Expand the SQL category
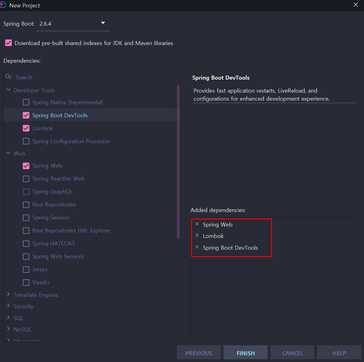This screenshot has width=364, height=362. pos(8,317)
